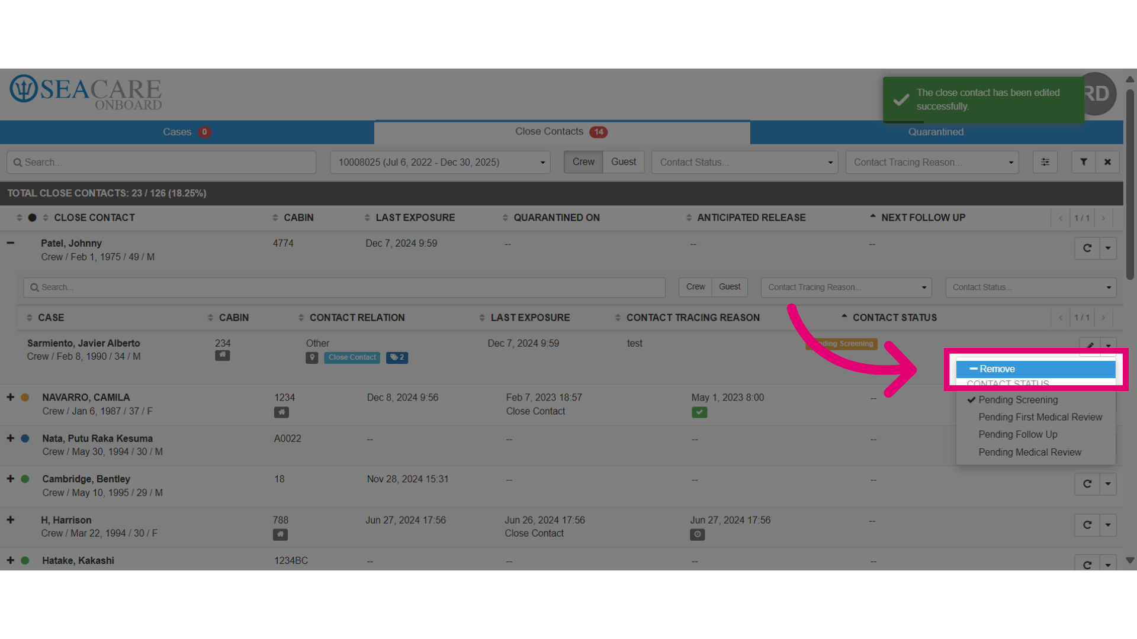This screenshot has height=639, width=1137.
Task: Switch to the Close Contacts tab
Action: pyautogui.click(x=562, y=132)
